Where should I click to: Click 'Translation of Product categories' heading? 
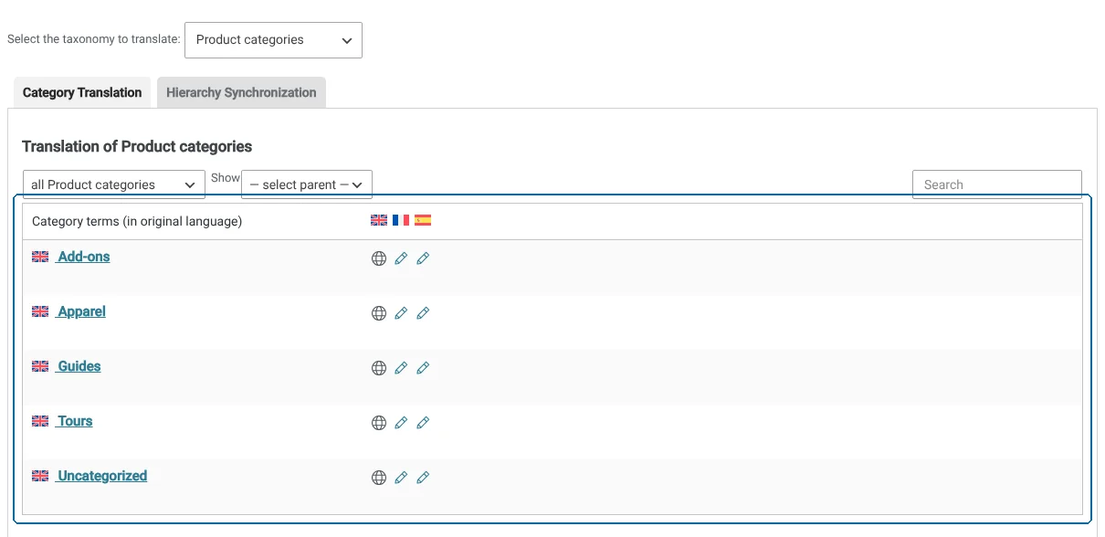(137, 146)
